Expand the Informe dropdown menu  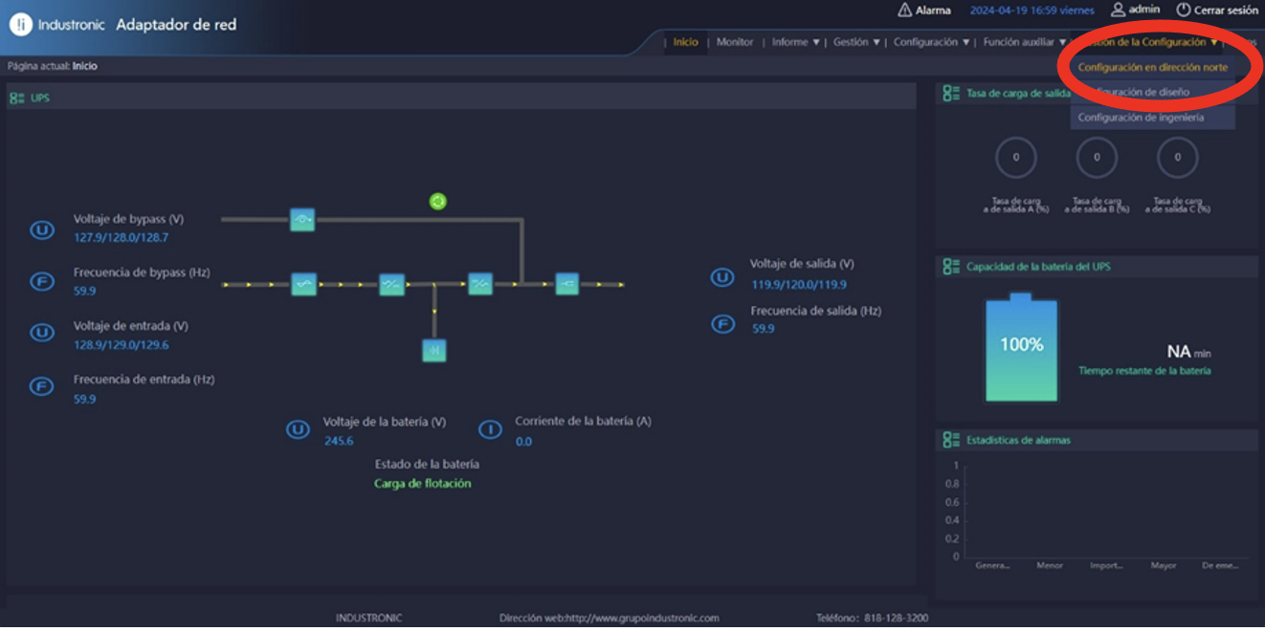[796, 42]
